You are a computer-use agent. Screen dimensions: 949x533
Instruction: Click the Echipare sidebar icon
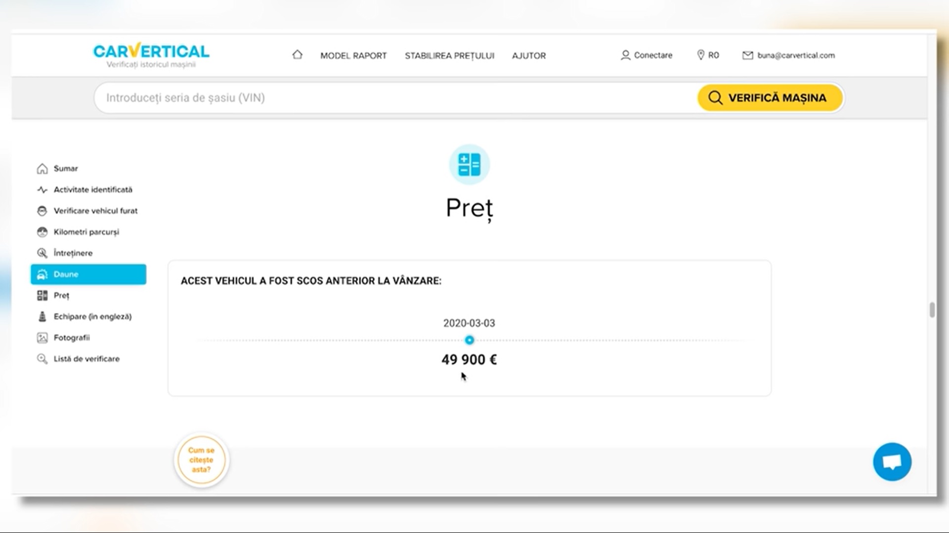[x=42, y=317]
